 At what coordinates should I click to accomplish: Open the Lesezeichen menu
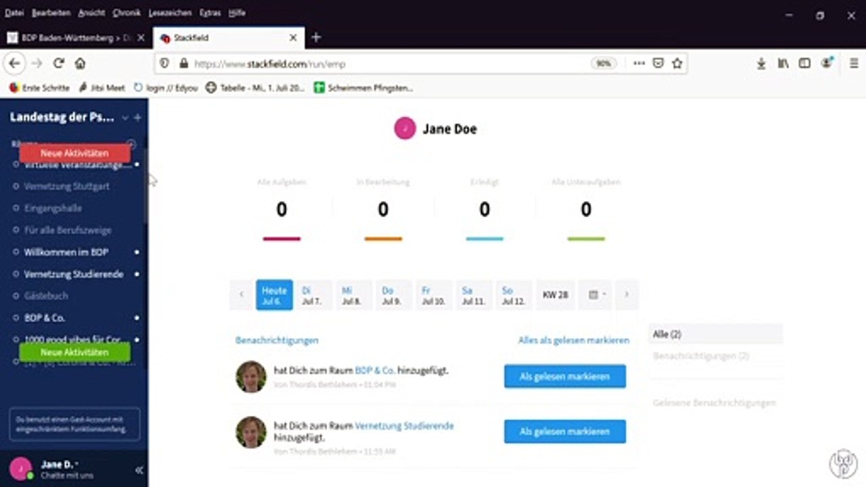[x=169, y=13]
